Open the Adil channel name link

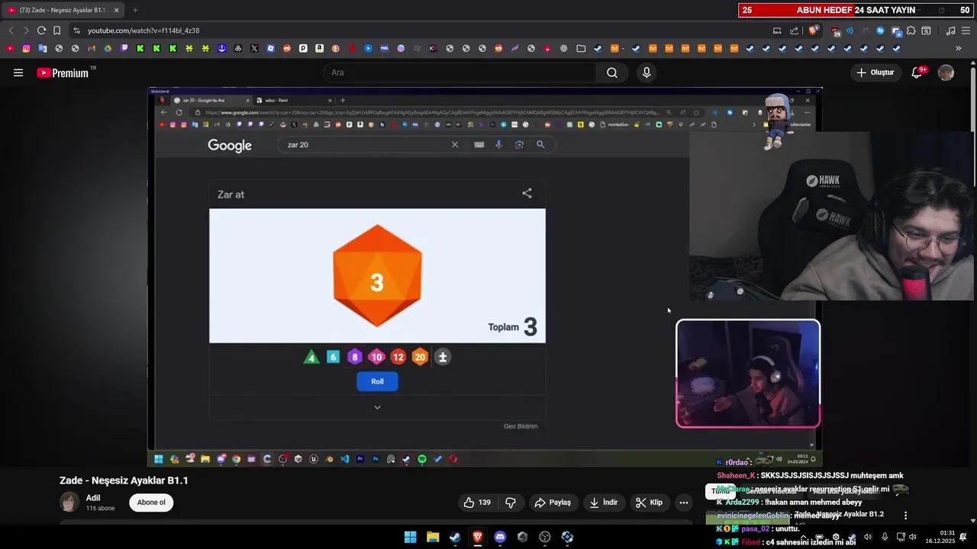[93, 498]
